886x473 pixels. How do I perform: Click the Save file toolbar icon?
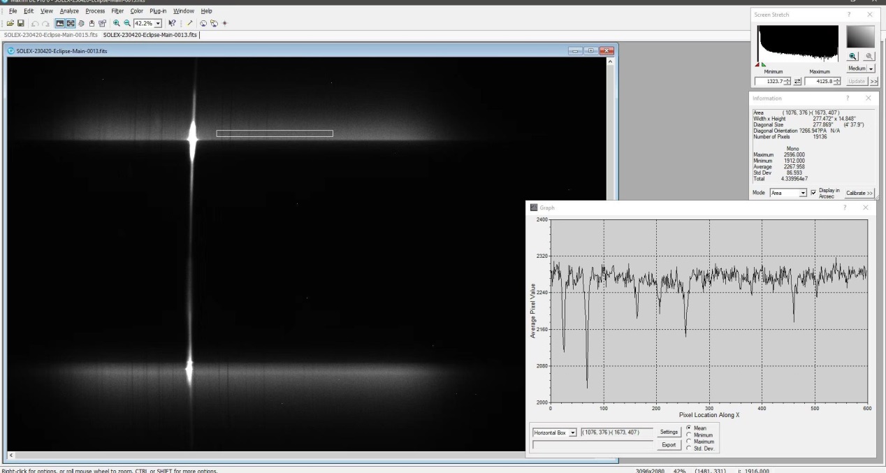coord(20,23)
